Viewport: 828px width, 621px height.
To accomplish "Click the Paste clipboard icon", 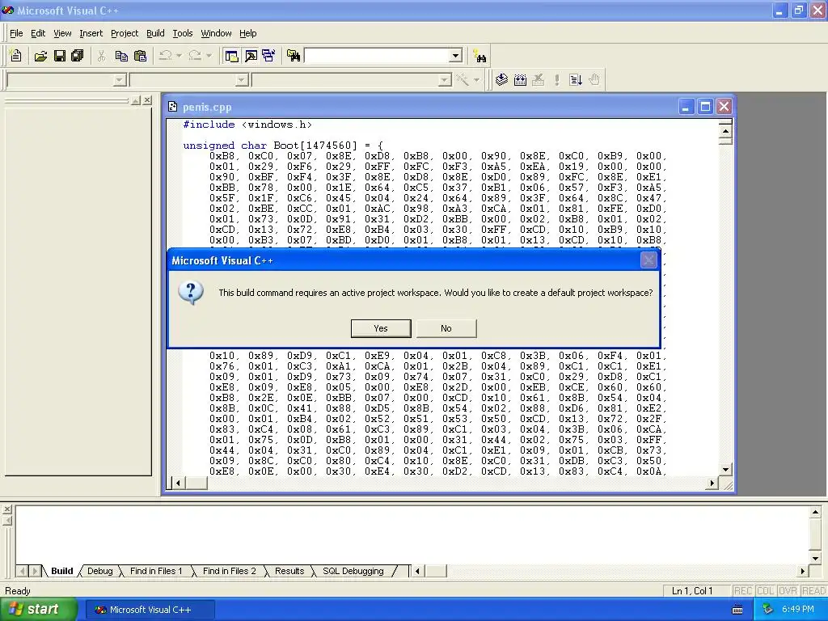I will pyautogui.click(x=141, y=56).
